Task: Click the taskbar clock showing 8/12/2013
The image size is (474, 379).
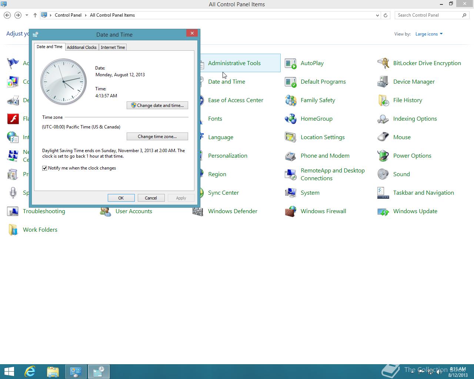Action: coord(458,372)
